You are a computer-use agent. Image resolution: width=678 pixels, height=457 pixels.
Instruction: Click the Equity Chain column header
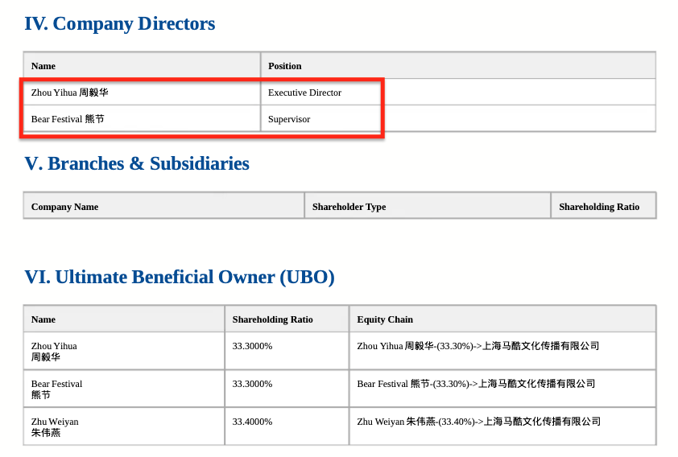click(x=385, y=319)
